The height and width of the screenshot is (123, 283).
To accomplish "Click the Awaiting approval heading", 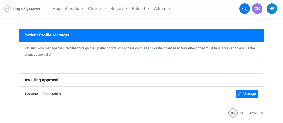I will [x=42, y=80].
